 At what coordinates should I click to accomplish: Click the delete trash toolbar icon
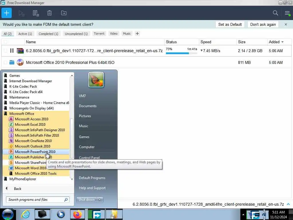click(x=50, y=13)
